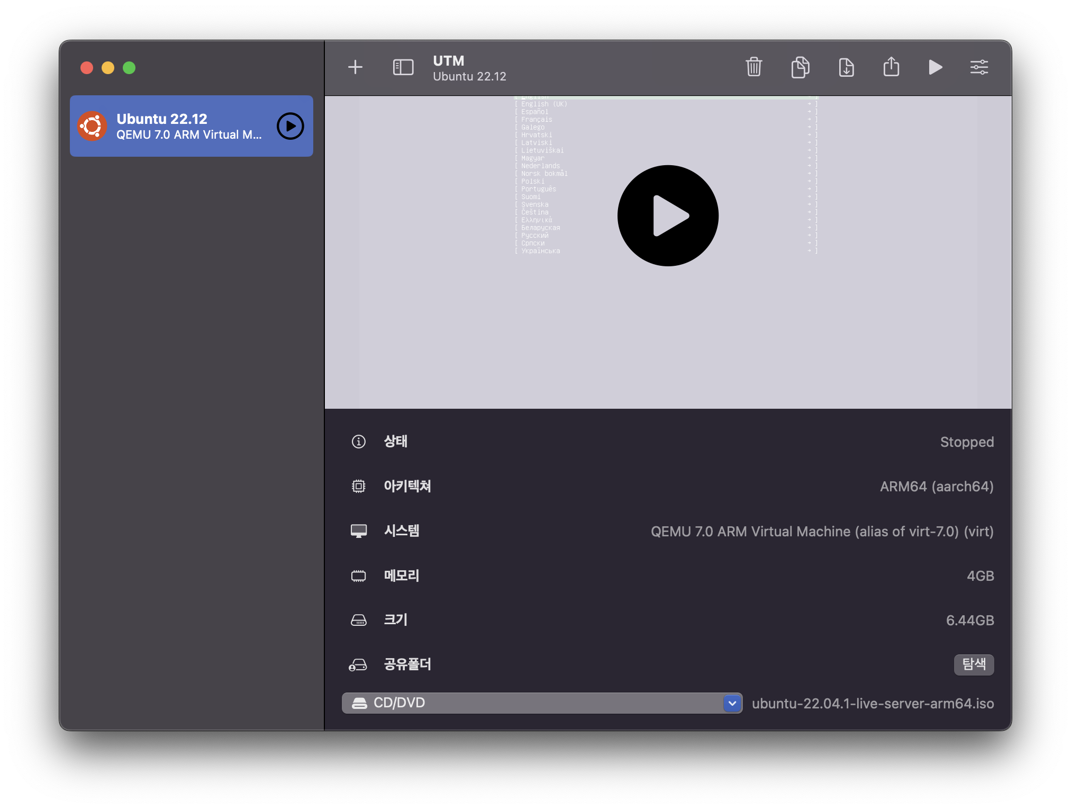Click the 공유폴더 shared folder icon
Screen dimensions: 1071x809
[x=358, y=664]
